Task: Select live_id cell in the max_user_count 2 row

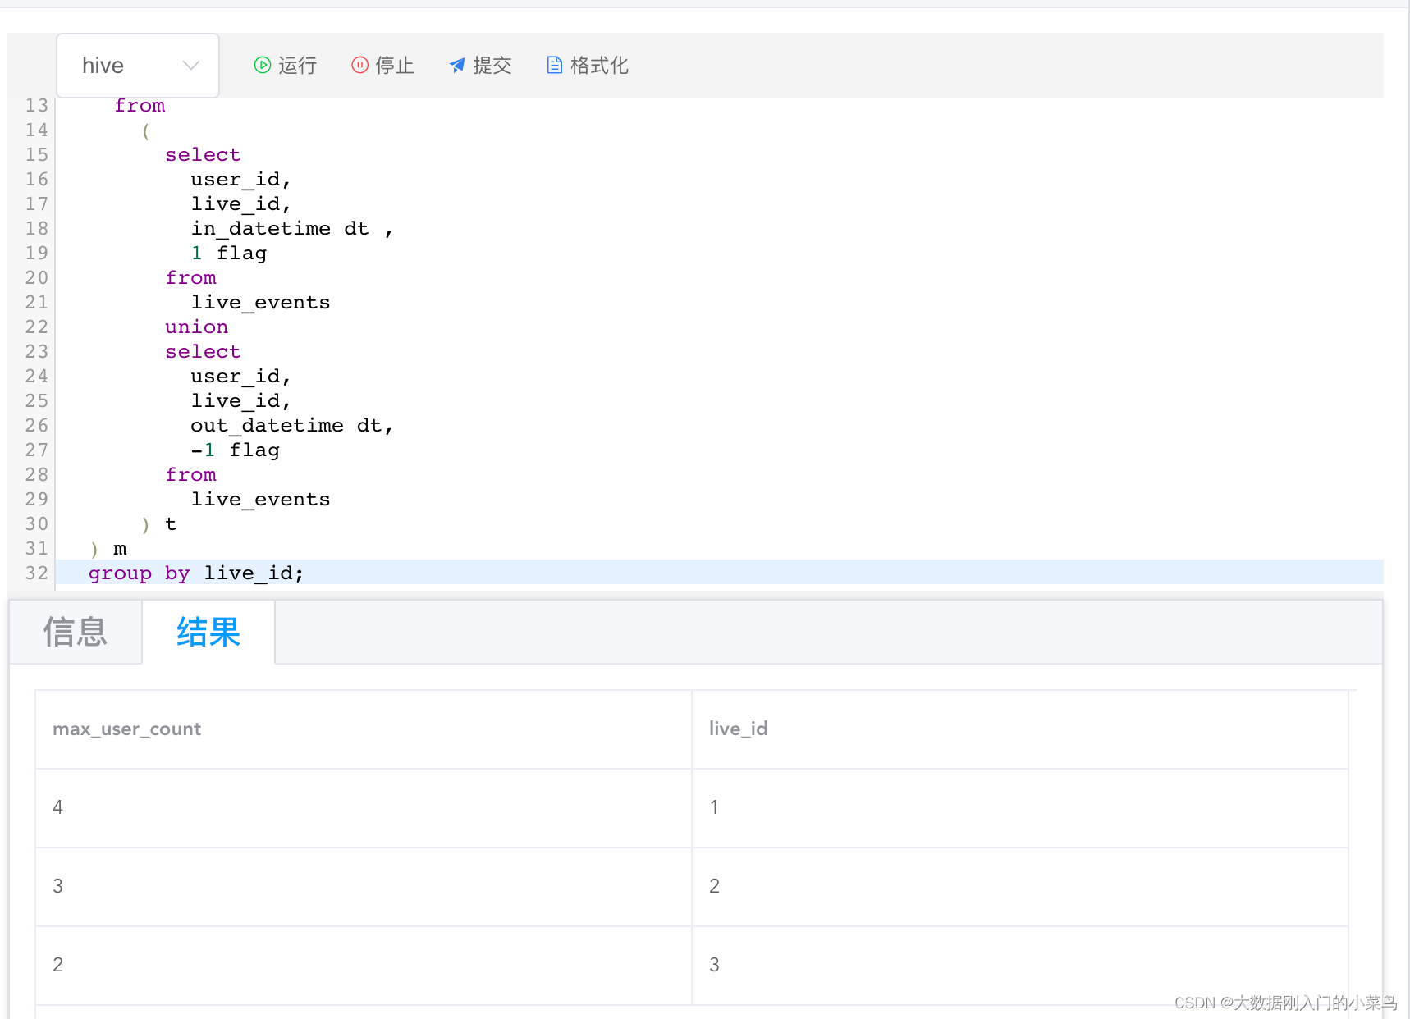Action: click(1020, 965)
